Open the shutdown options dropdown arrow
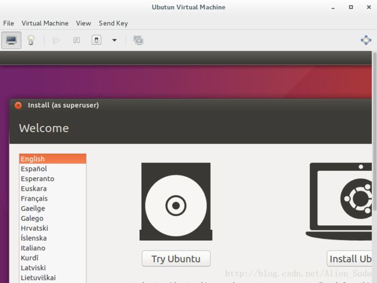Screen dimensions: 377x283 point(114,41)
